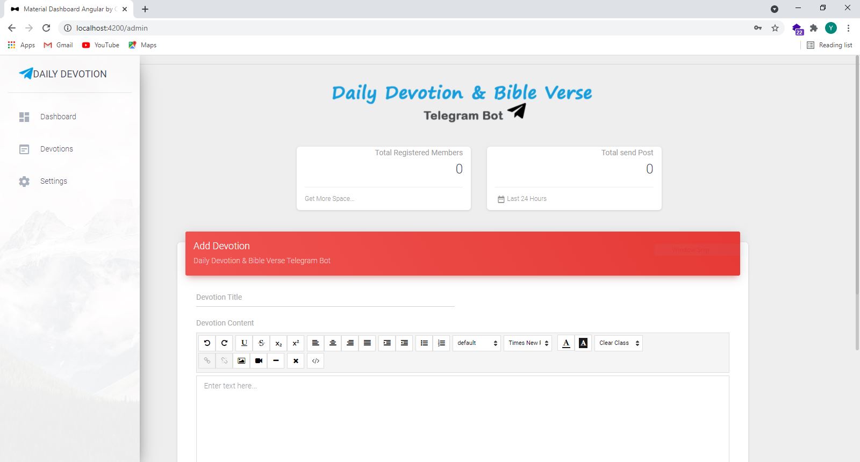Insert an unordered bullet list
The width and height of the screenshot is (860, 462).
click(424, 343)
